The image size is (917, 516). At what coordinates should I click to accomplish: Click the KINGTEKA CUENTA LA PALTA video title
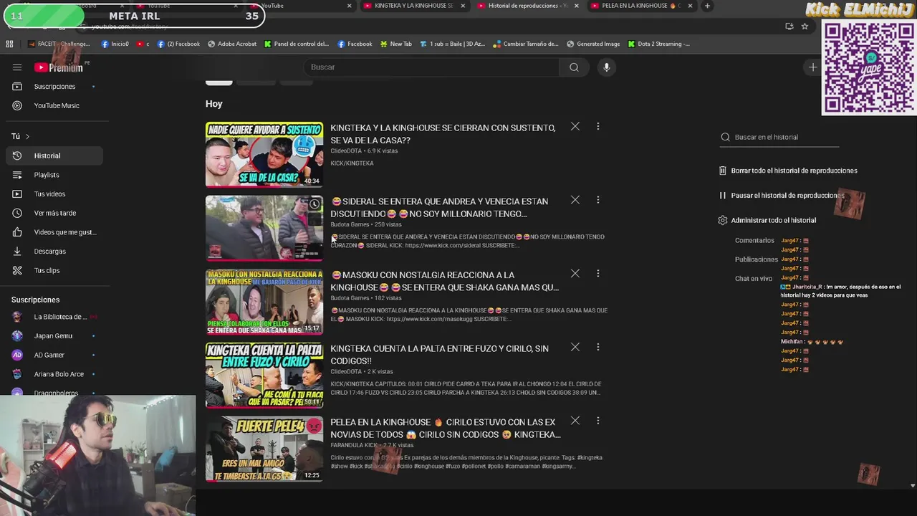[439, 355]
